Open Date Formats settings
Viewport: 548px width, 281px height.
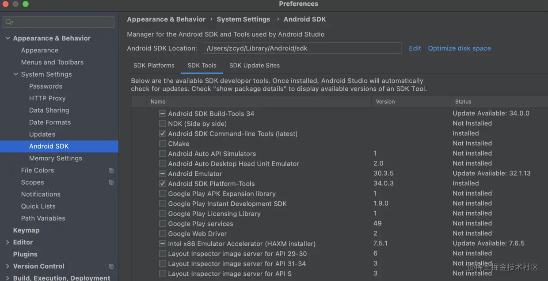pyautogui.click(x=50, y=122)
